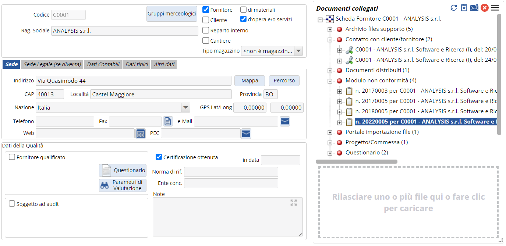
Task: Click the send mail icon in header
Action: pyautogui.click(x=474, y=8)
